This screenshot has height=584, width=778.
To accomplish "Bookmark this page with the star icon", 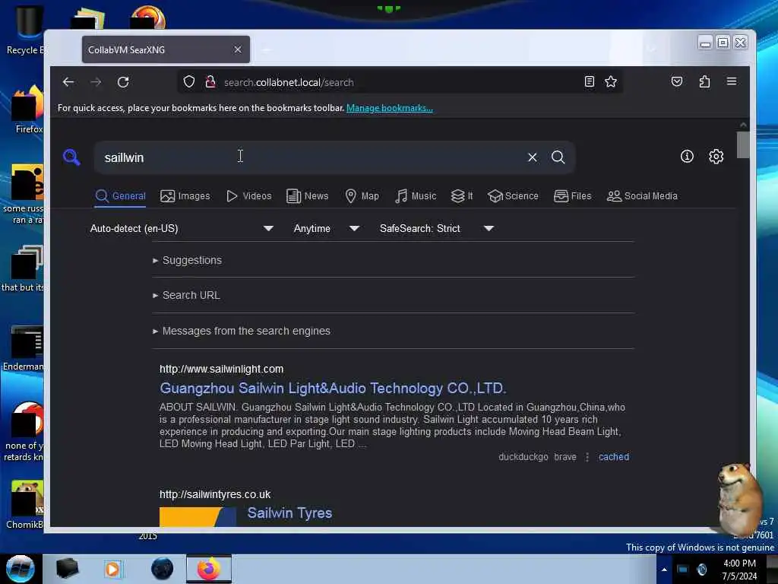I will point(611,82).
